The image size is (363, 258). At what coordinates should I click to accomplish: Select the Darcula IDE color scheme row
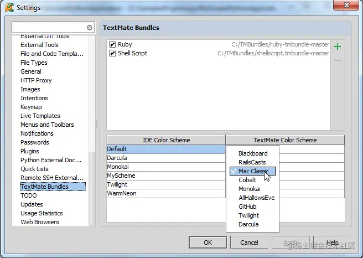(x=166, y=158)
